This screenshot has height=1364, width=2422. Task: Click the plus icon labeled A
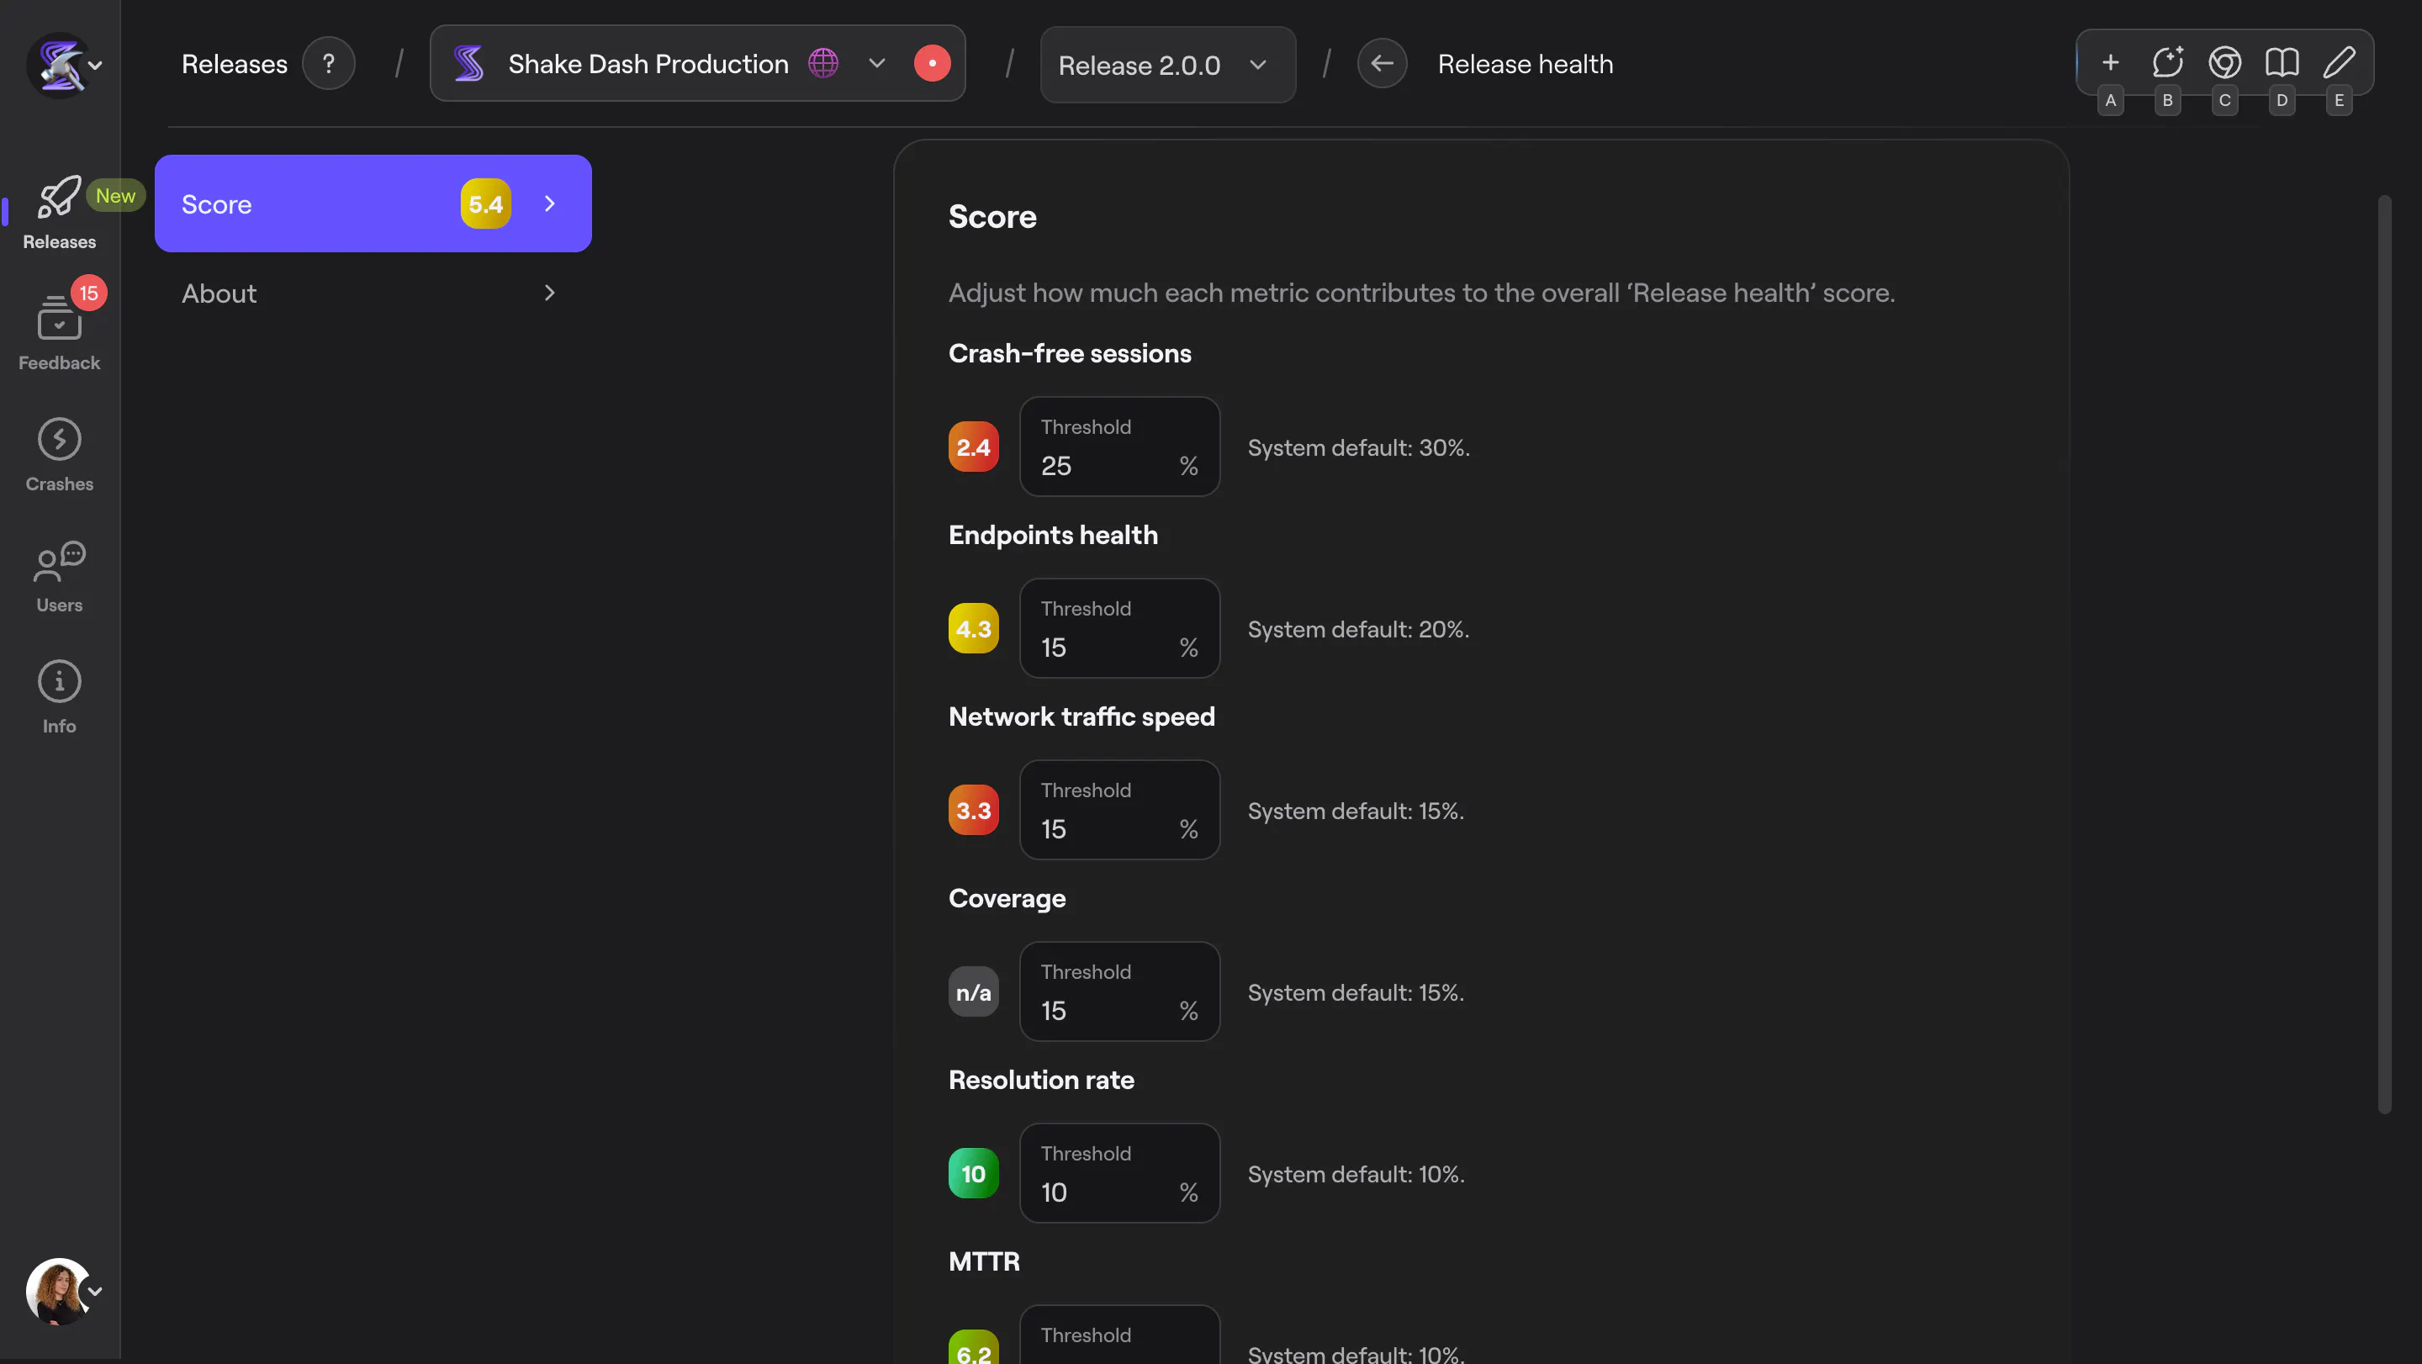(2110, 63)
